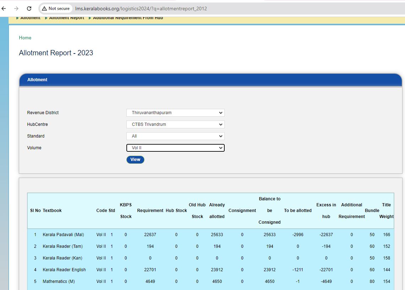Click the Requirement column header

pyautogui.click(x=150, y=211)
